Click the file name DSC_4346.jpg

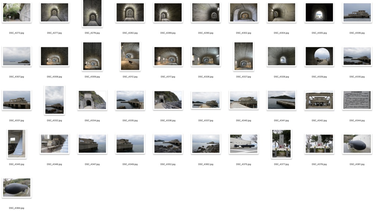tap(54, 164)
